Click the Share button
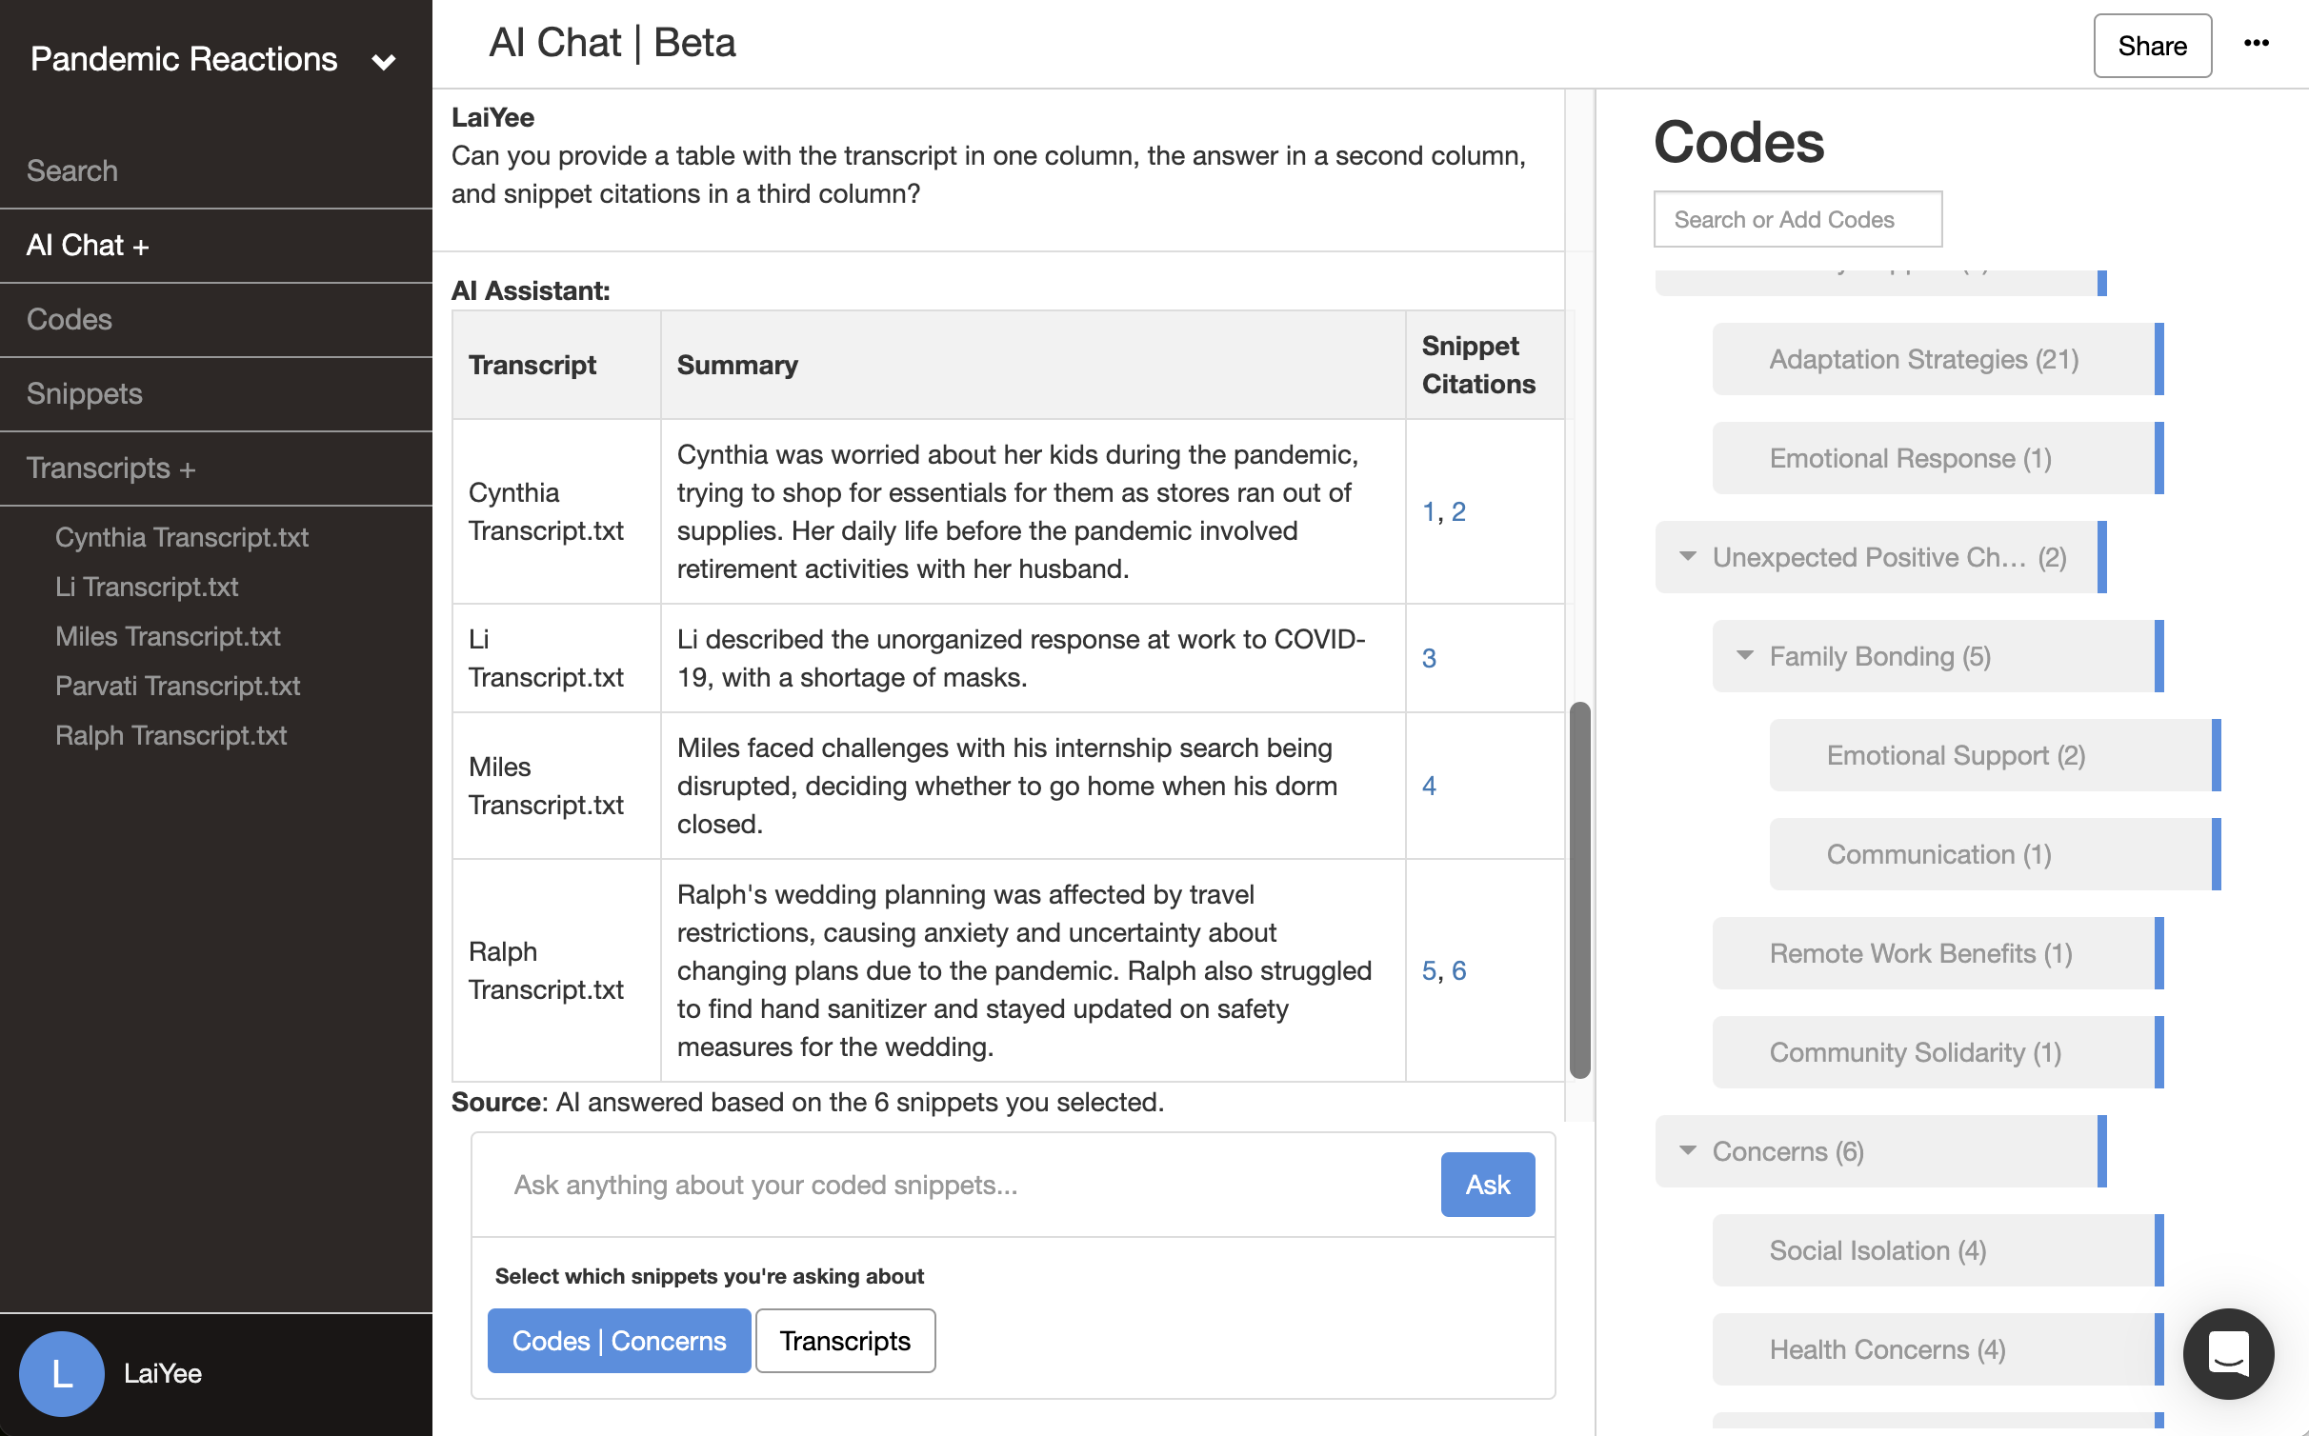 tap(2152, 46)
